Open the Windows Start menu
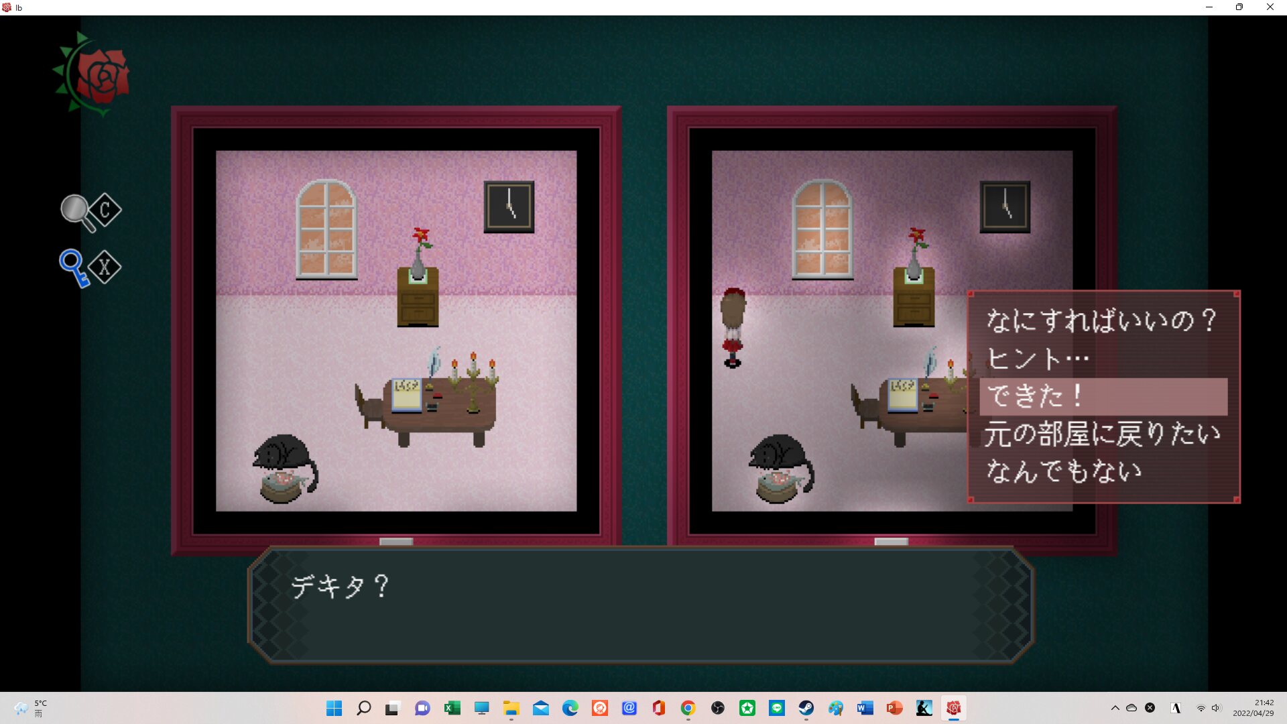Image resolution: width=1287 pixels, height=724 pixels. point(334,708)
